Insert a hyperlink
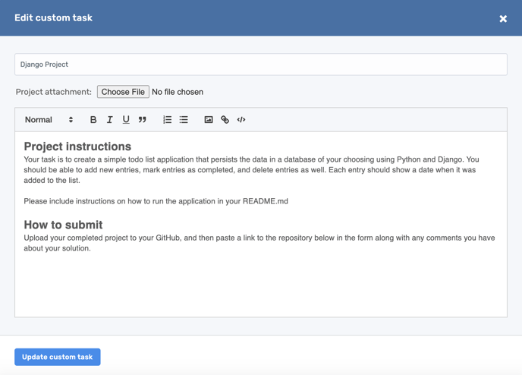Viewport: 522px width, 375px height. [x=225, y=120]
